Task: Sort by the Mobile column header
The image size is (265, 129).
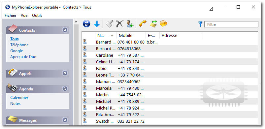Action: [x=131, y=36]
